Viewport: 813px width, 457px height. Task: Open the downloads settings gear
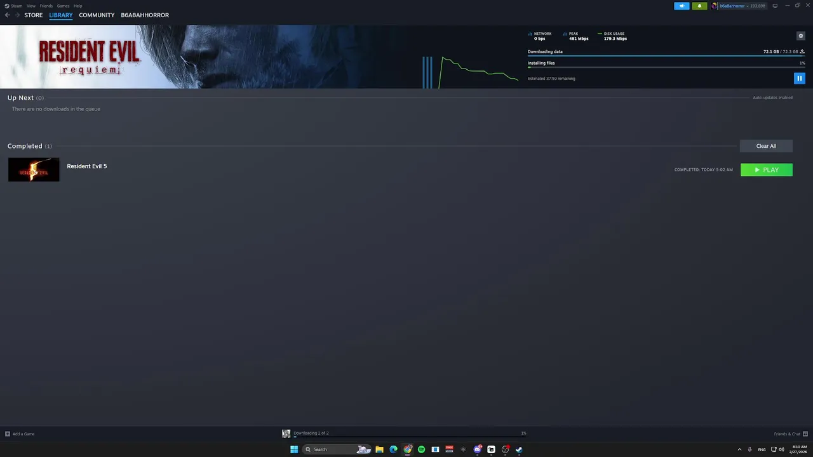click(800, 36)
